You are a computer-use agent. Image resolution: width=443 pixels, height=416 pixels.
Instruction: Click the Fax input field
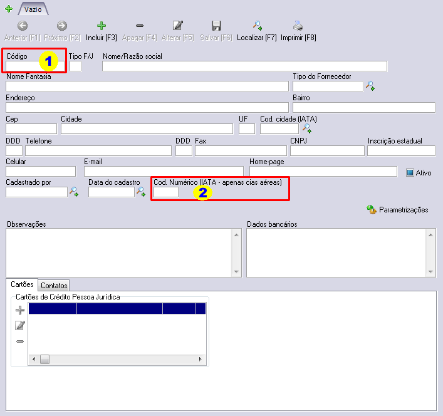pyautogui.click(x=241, y=150)
